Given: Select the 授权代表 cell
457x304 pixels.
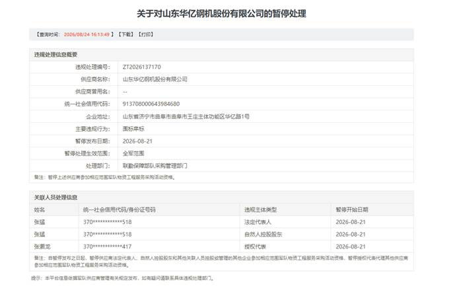Looking at the screenshot, I should [x=255, y=247].
